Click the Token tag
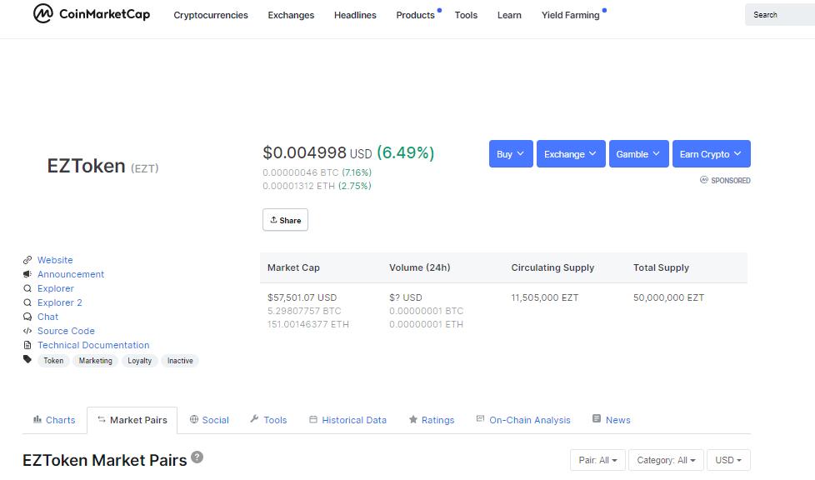Screen dimensions: 815x480 (x=53, y=360)
